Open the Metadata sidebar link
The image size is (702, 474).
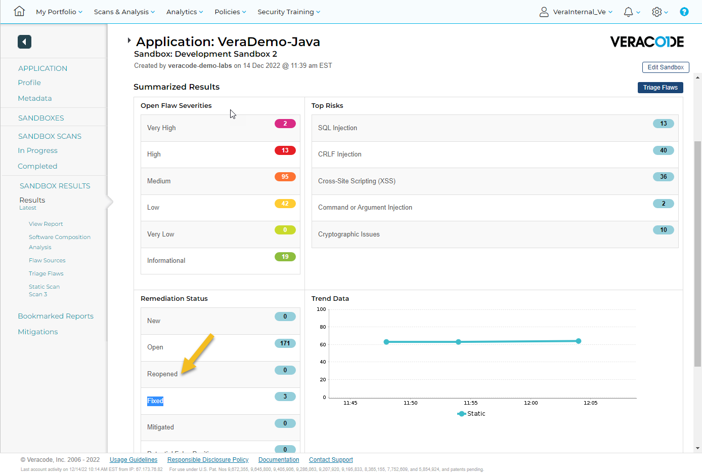[x=35, y=98]
